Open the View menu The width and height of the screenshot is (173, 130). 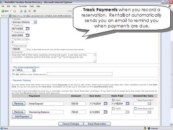click(x=15, y=6)
